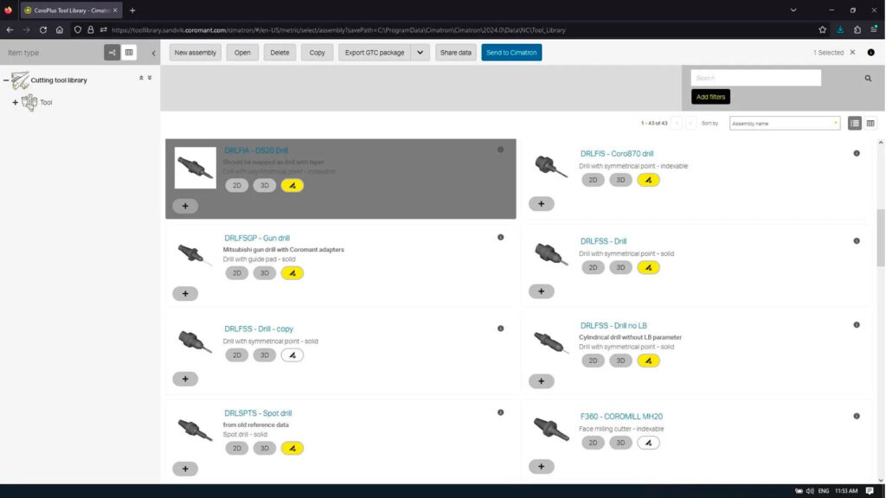Expand the Tool tree node
886x498 pixels.
click(16, 102)
